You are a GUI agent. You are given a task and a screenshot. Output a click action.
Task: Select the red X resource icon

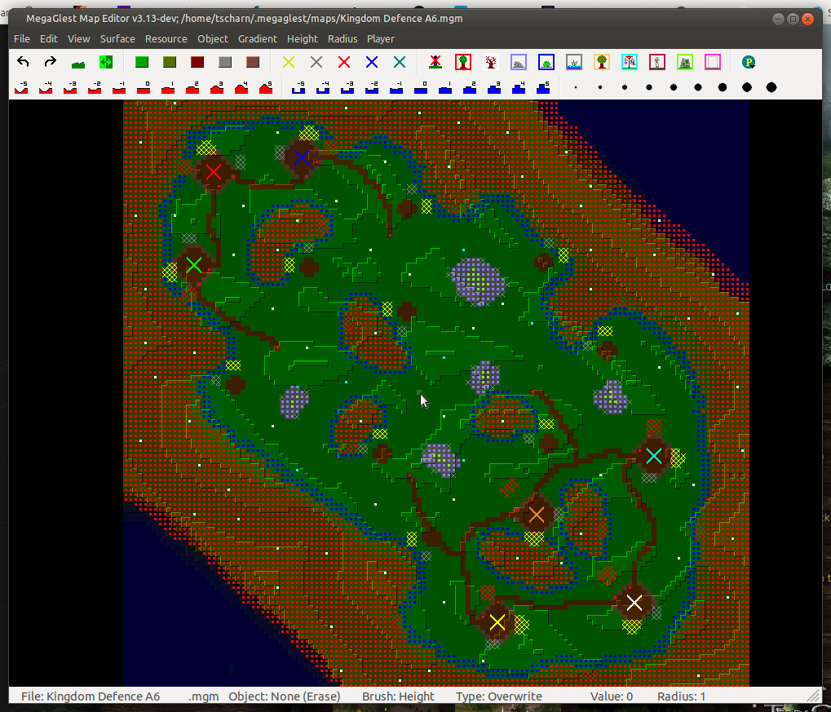pyautogui.click(x=344, y=62)
